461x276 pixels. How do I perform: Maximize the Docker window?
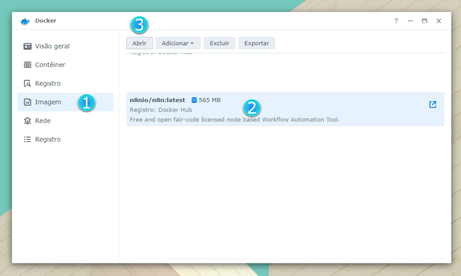(x=424, y=21)
